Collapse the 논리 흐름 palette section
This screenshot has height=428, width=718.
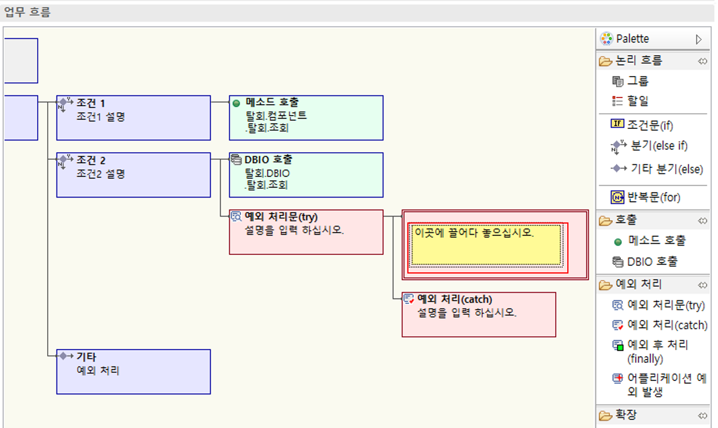coord(703,60)
